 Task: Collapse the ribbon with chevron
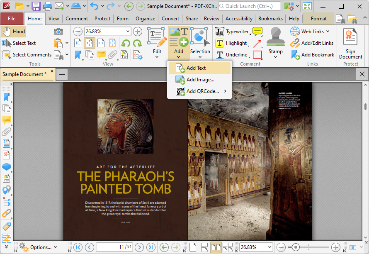[365, 18]
